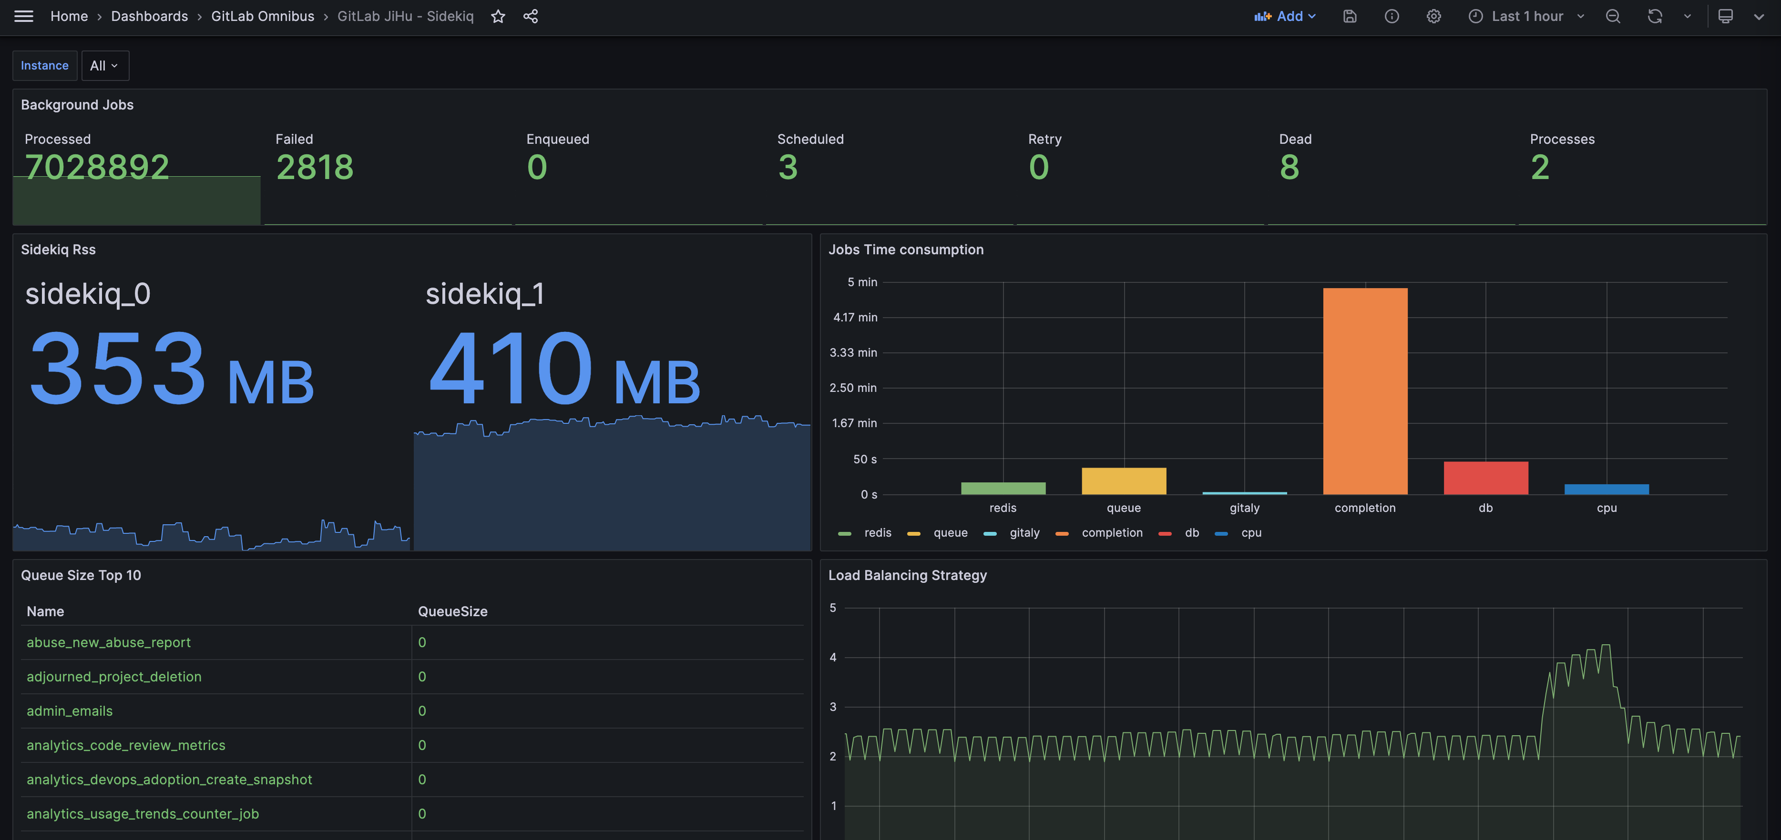1781x840 pixels.
Task: Refresh the dashboard
Action: click(1655, 16)
